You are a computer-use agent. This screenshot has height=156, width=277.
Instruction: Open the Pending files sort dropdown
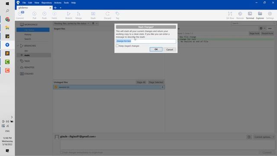(x=71, y=23)
